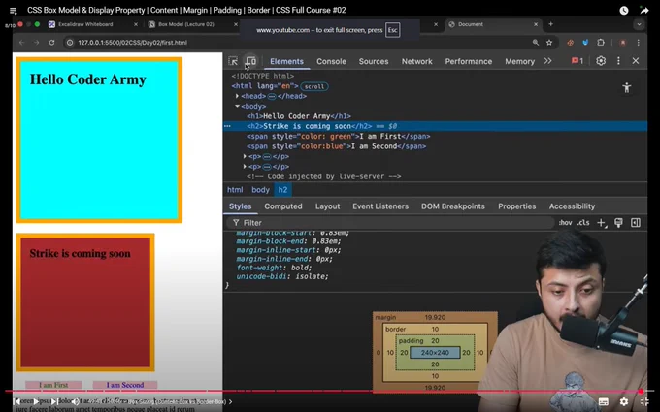Image resolution: width=660 pixels, height=412 pixels.
Task: Show the DevTools issues counter badge
Action: pos(577,61)
